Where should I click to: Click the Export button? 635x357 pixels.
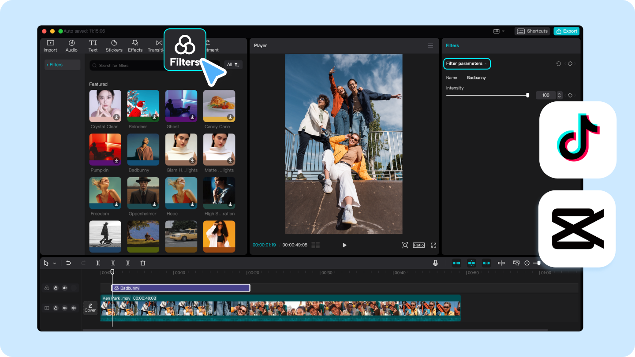tap(566, 31)
